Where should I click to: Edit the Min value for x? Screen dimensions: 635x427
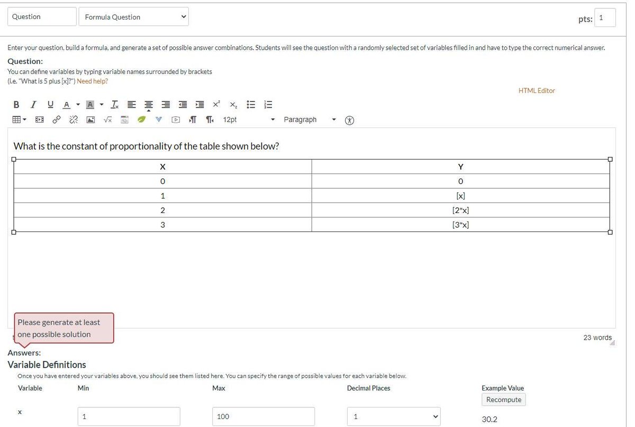[129, 416]
